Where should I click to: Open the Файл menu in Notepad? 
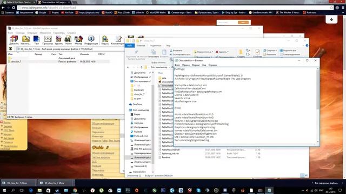tap(177, 65)
